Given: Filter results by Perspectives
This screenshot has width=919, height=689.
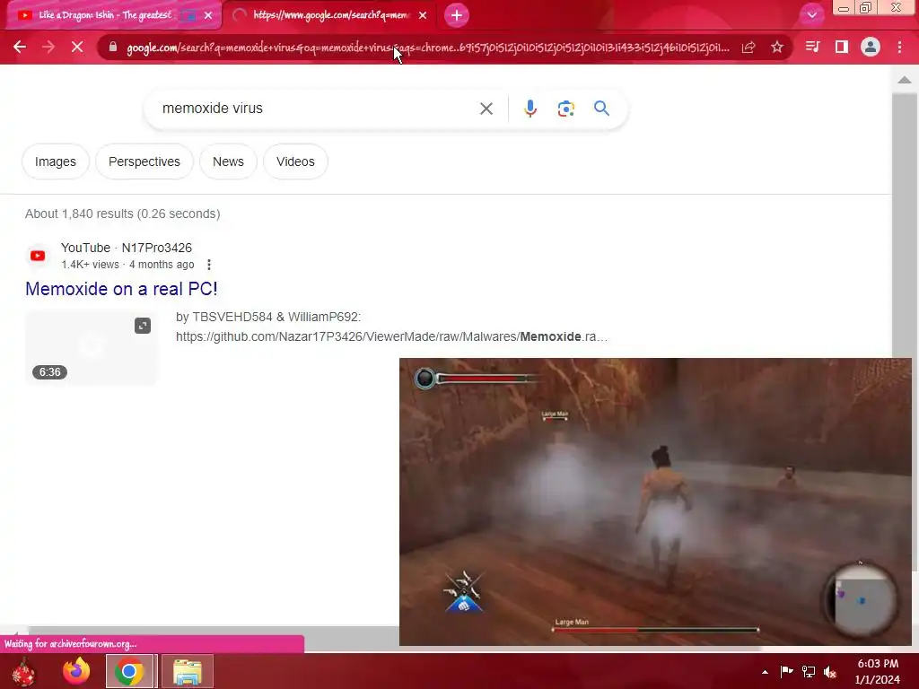Looking at the screenshot, I should click(144, 161).
